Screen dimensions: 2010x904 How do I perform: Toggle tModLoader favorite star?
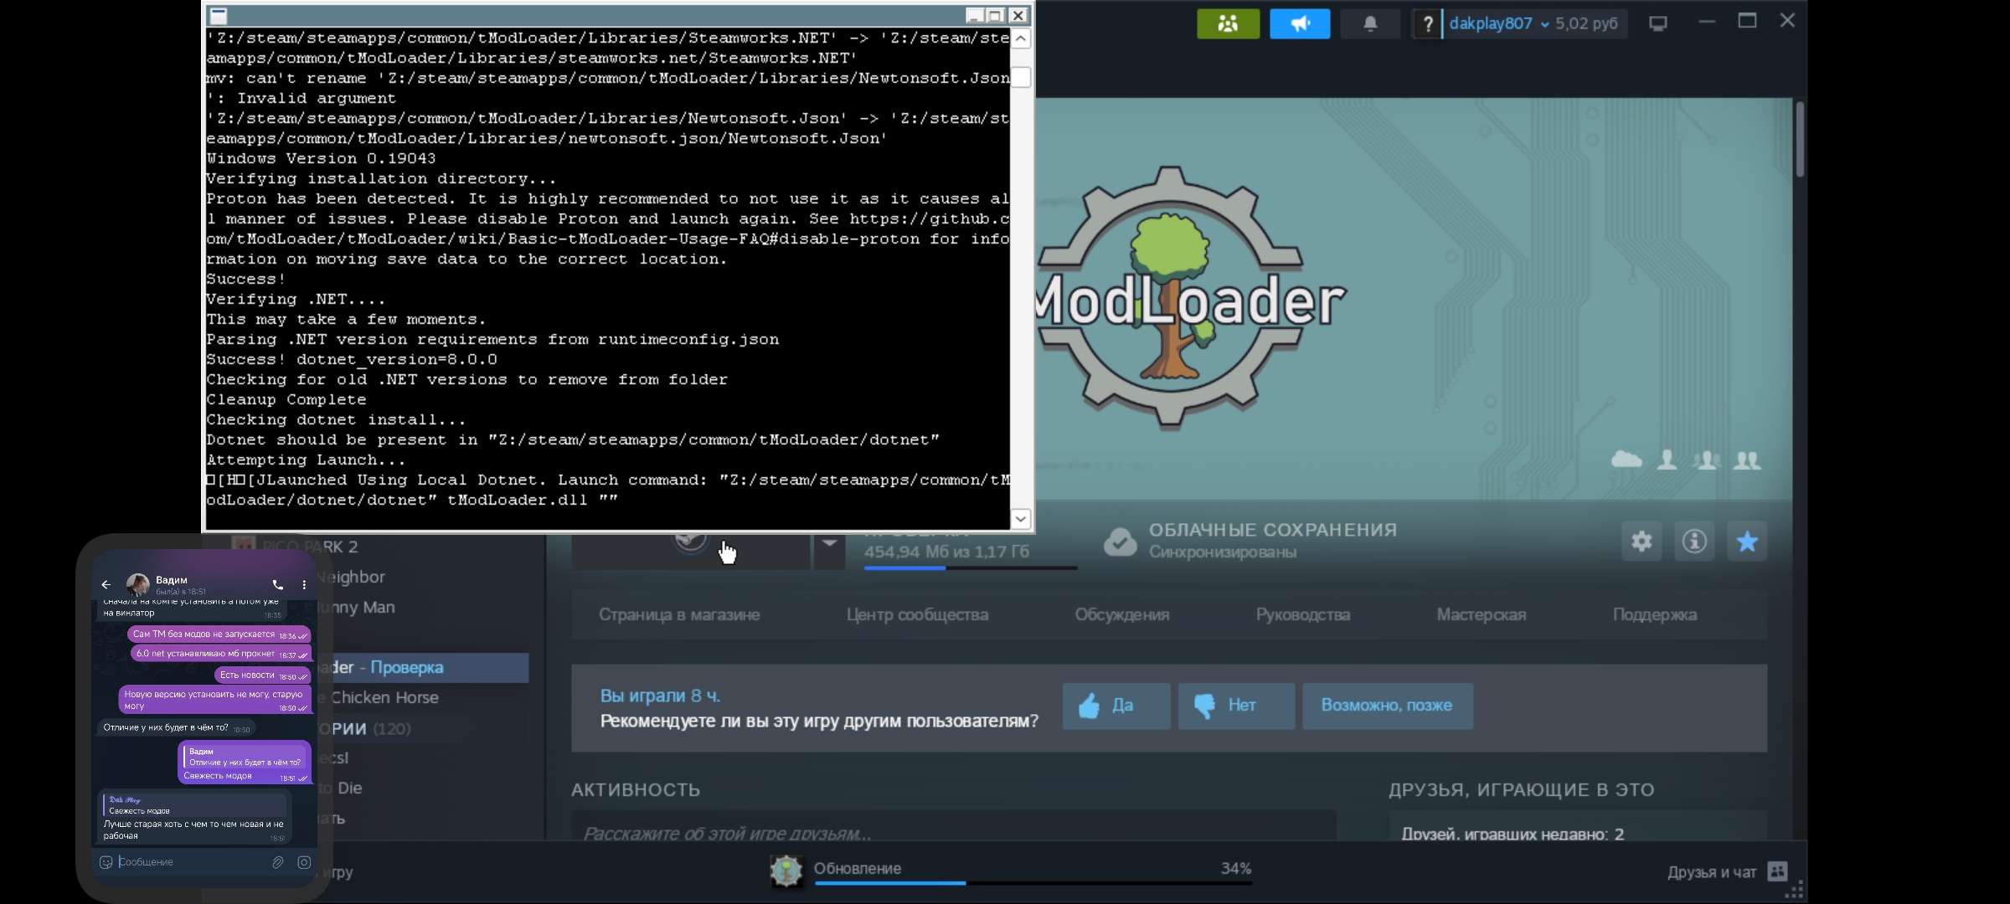coord(1747,542)
